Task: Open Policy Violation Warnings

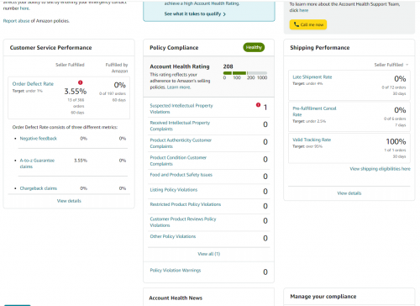Action: coord(176,271)
